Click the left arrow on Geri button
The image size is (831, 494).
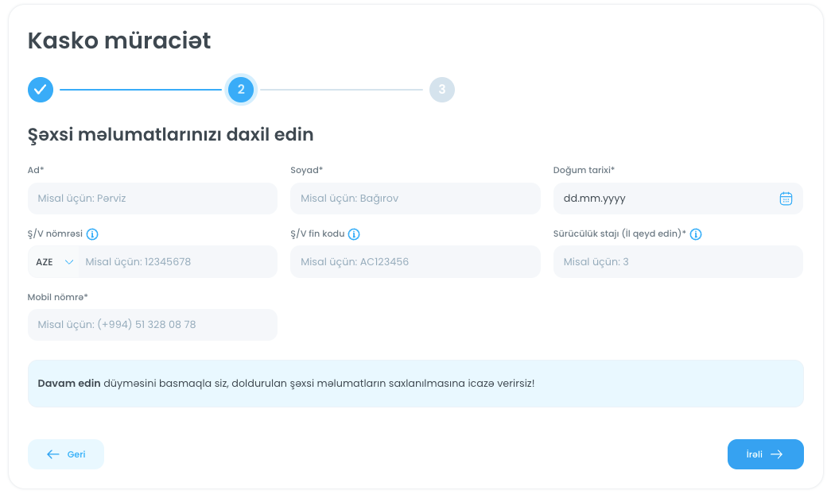point(53,454)
